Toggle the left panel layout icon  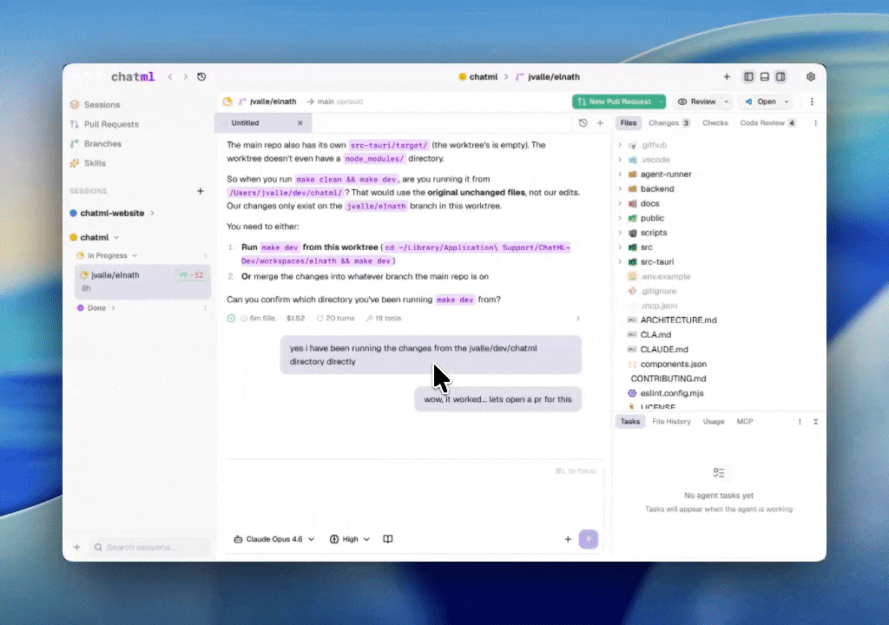(x=748, y=76)
